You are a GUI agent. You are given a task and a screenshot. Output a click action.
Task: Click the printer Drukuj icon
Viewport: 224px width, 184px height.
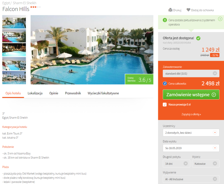(170, 10)
